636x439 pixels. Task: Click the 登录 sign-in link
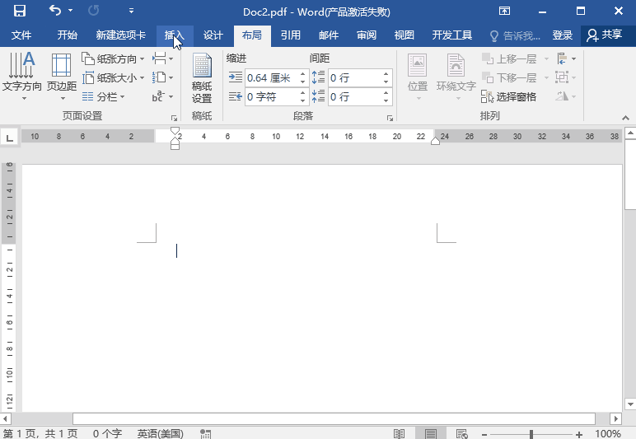pyautogui.click(x=562, y=35)
